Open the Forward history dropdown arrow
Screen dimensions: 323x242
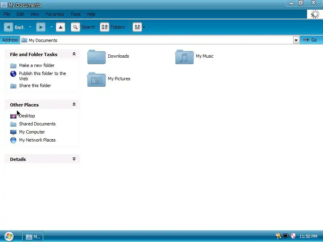click(51, 27)
